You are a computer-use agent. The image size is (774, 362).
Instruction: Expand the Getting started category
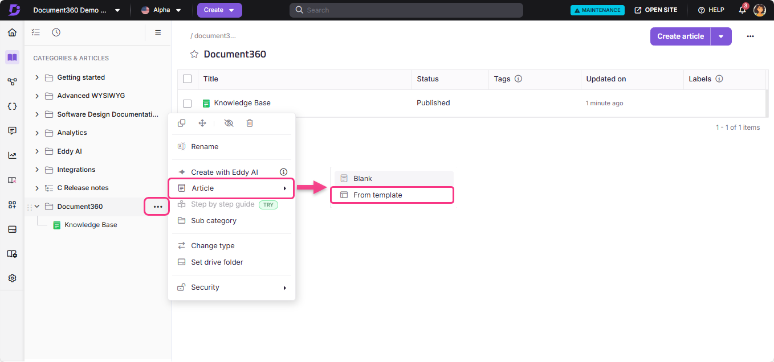(x=36, y=77)
